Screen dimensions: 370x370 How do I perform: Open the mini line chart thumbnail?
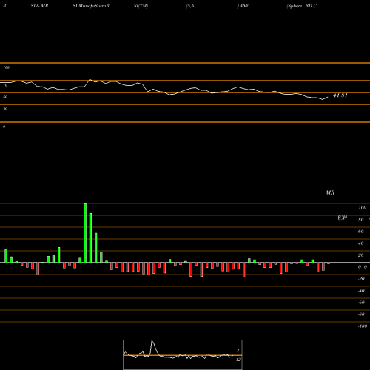[183, 354]
